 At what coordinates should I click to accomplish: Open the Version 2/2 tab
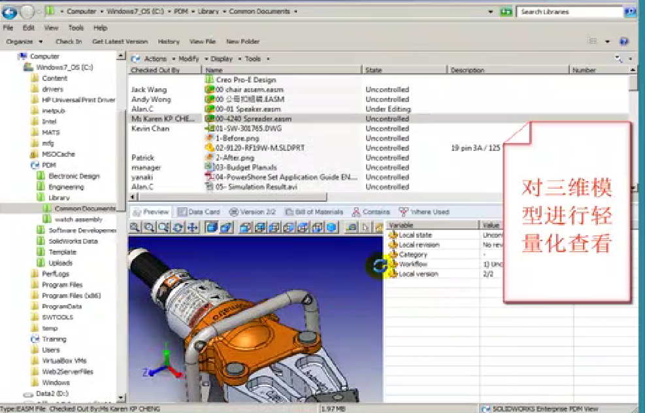252,212
